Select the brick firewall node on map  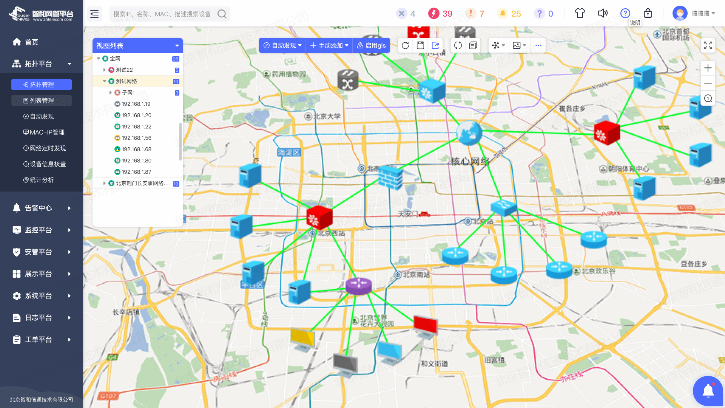tap(391, 177)
